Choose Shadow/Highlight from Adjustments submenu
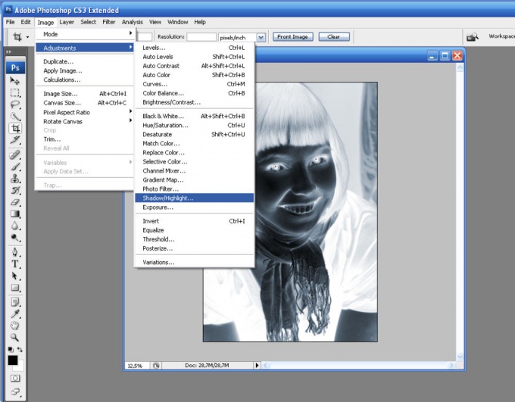This screenshot has width=515, height=402. tap(168, 198)
